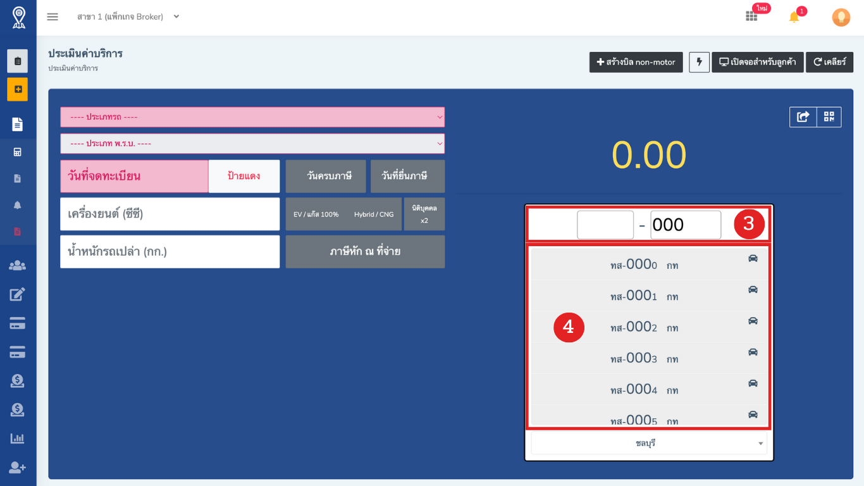
Task: Expand the ประเภทรถ vehicle type dropdown
Action: [x=252, y=117]
